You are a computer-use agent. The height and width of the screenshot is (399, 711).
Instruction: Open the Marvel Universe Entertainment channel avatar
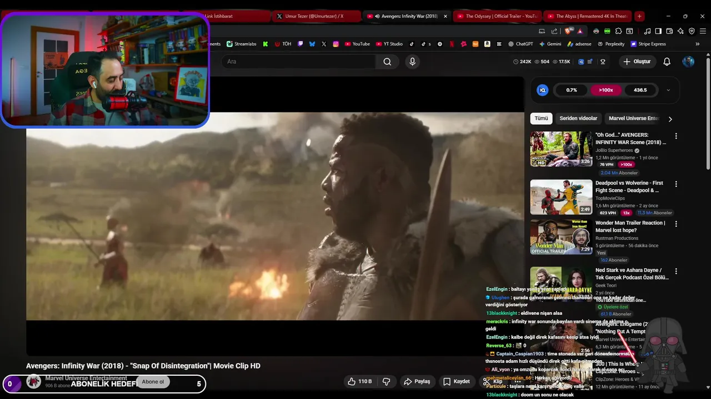[34, 381]
